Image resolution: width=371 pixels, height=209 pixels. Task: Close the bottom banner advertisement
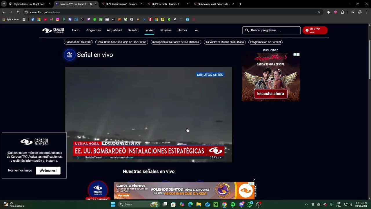(x=254, y=180)
